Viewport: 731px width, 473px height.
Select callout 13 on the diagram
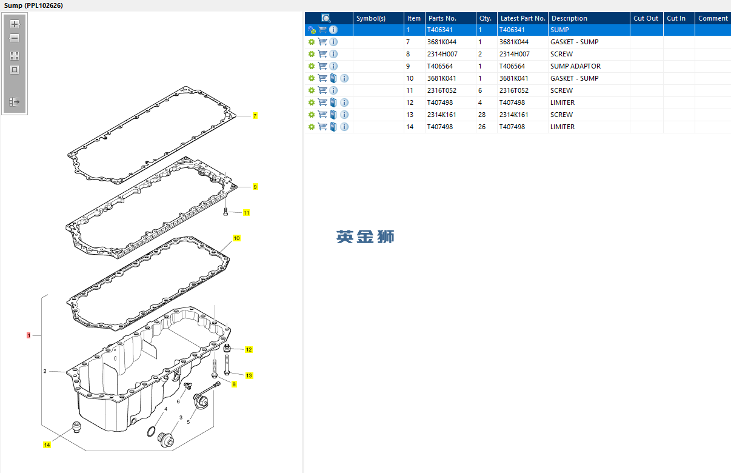(249, 376)
